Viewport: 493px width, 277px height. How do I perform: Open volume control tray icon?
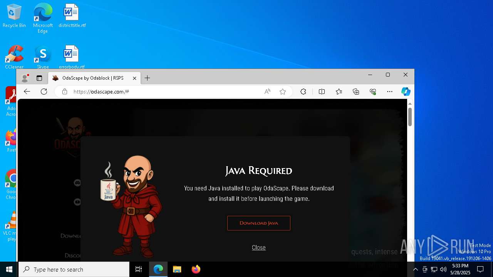(x=443, y=269)
